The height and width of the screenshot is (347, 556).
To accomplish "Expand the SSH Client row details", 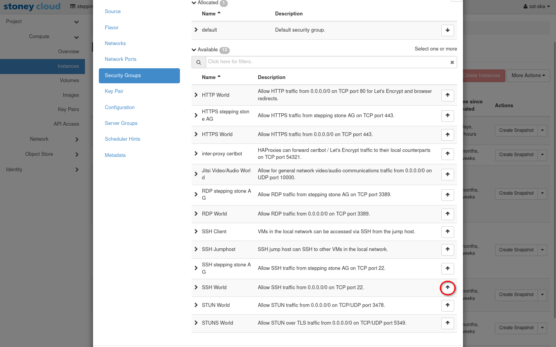I will point(196,231).
